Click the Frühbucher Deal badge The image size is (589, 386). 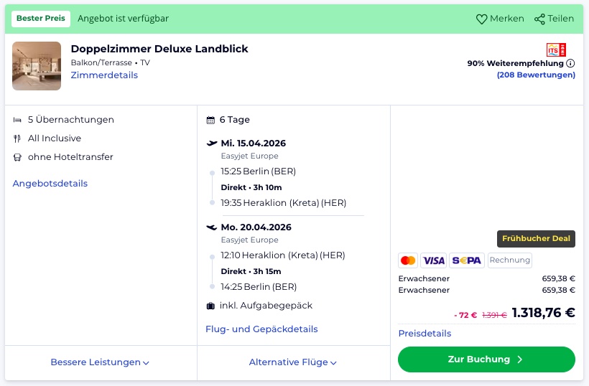tap(536, 239)
